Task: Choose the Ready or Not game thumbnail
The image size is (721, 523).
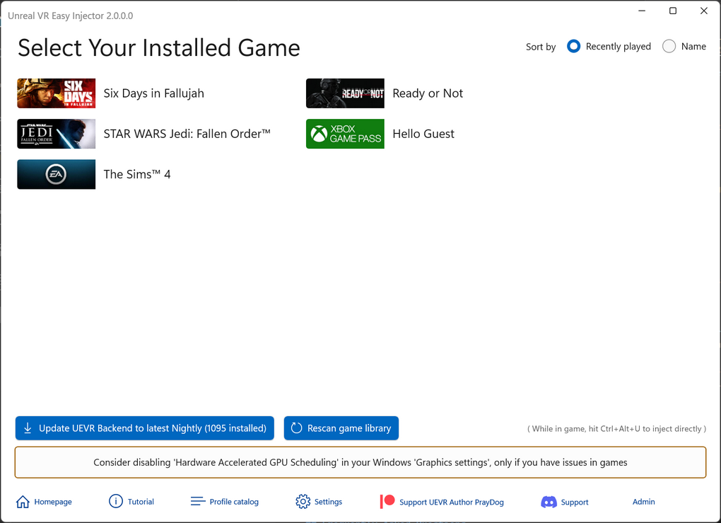Action: coord(345,93)
